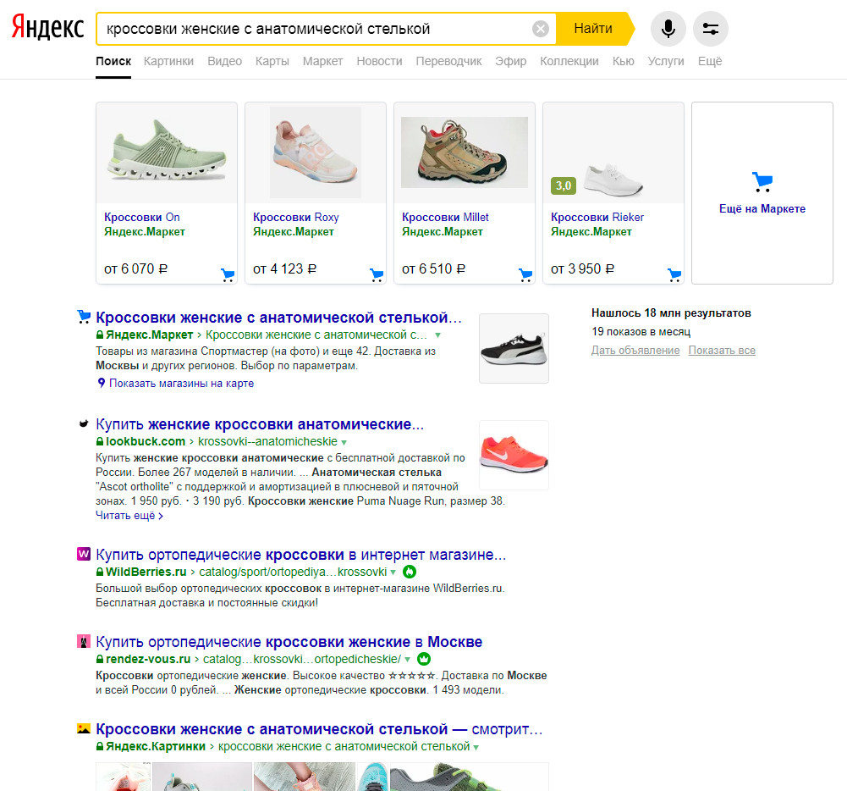Open search settings via the sliders icon
Screen dimensions: 847x791
click(x=710, y=29)
